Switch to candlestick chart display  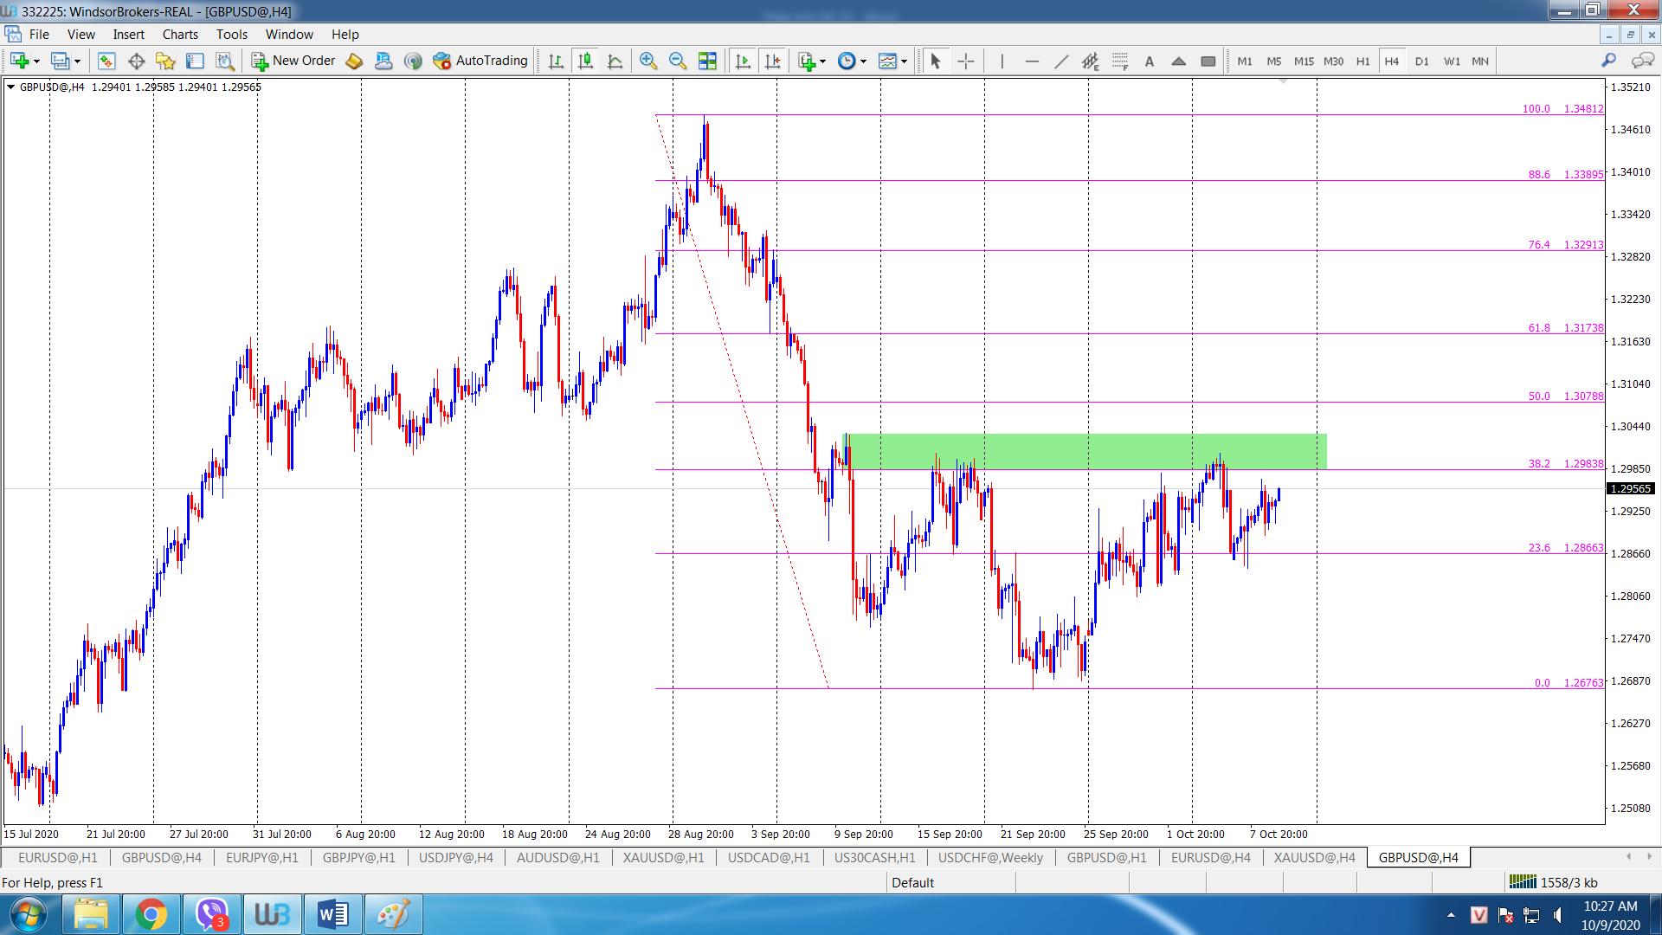pyautogui.click(x=586, y=61)
